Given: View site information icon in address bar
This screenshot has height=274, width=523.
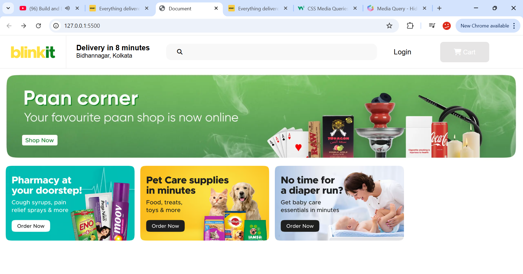Looking at the screenshot, I should tap(56, 26).
